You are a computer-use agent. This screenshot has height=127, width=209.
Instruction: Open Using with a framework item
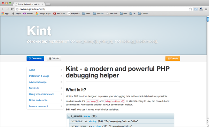pyautogui.click(x=45, y=94)
